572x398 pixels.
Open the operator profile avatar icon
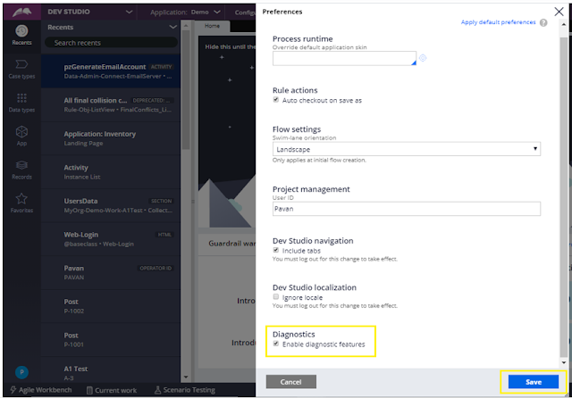(x=21, y=372)
